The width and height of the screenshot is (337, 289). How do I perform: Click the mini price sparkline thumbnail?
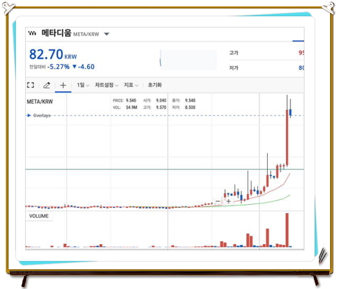point(189,60)
